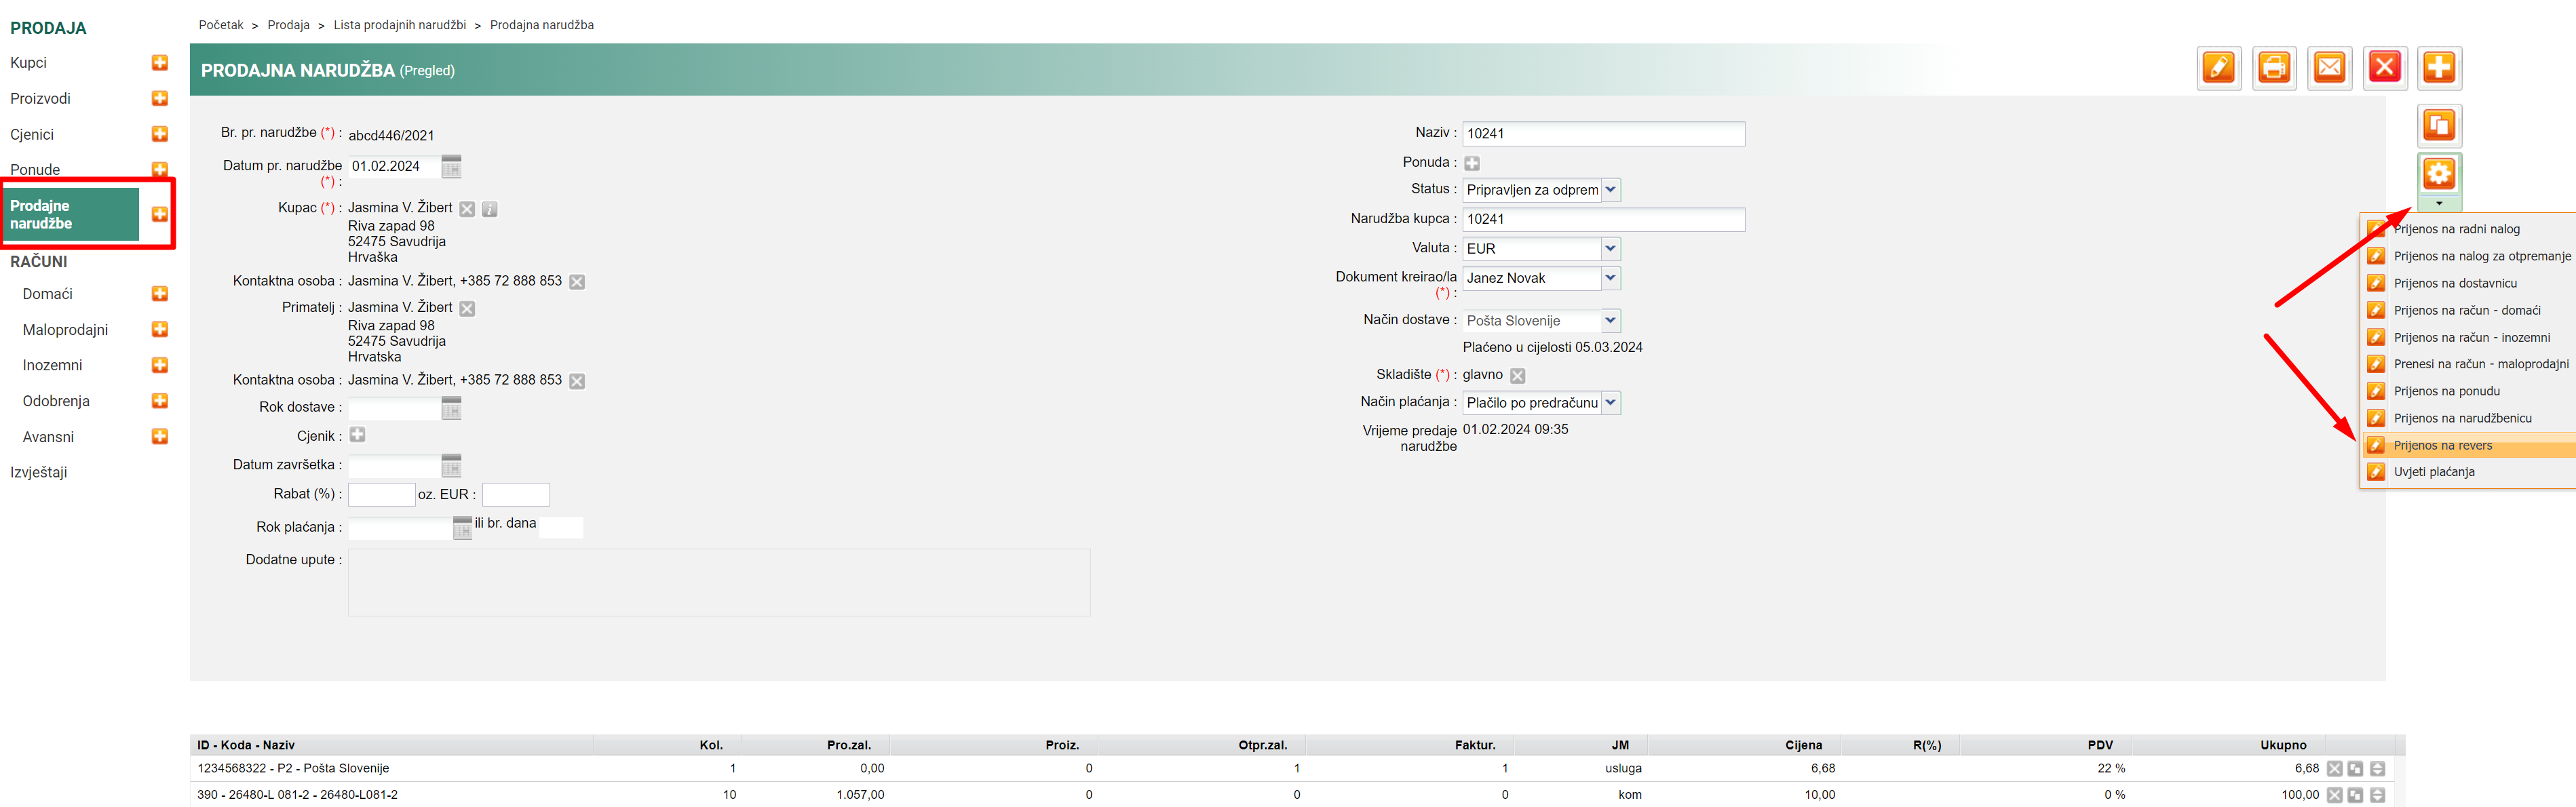
Task: Click the orange edit pencil icon
Action: [x=2218, y=68]
